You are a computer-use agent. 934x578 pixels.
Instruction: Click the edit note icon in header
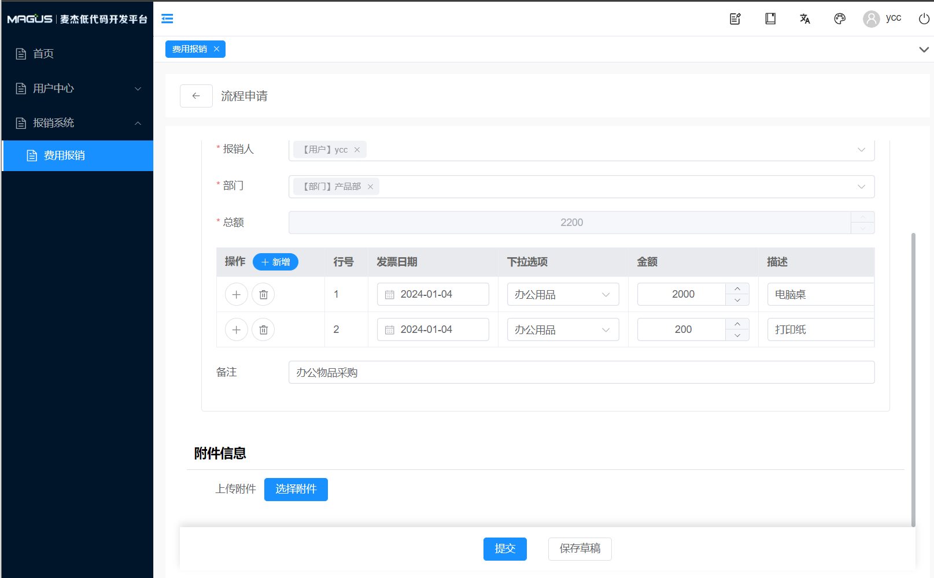click(x=735, y=19)
